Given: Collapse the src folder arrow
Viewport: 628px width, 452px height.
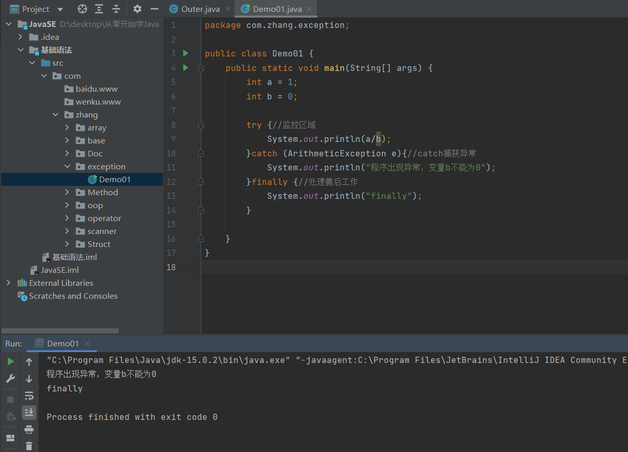Looking at the screenshot, I should [32, 63].
